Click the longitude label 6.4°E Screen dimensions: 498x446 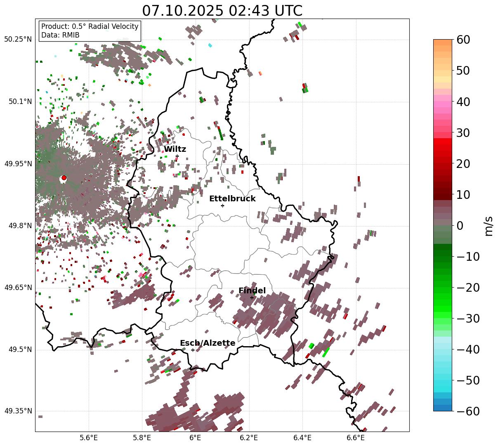pos(302,438)
